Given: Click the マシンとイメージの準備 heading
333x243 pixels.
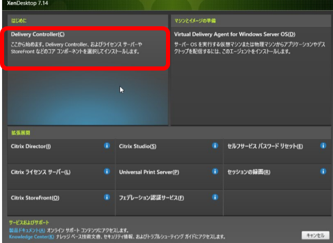Looking at the screenshot, I should point(195,21).
